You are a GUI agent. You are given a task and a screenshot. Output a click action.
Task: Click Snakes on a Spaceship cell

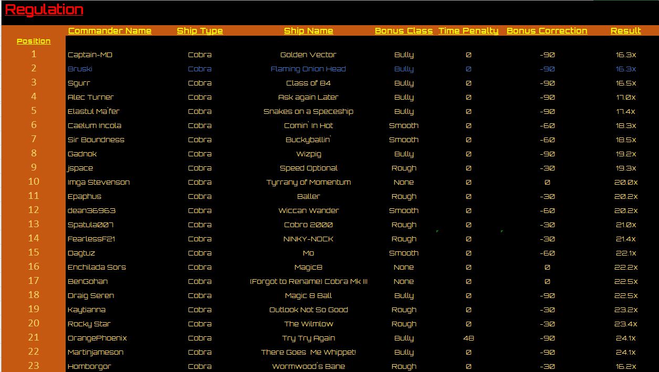pyautogui.click(x=308, y=111)
